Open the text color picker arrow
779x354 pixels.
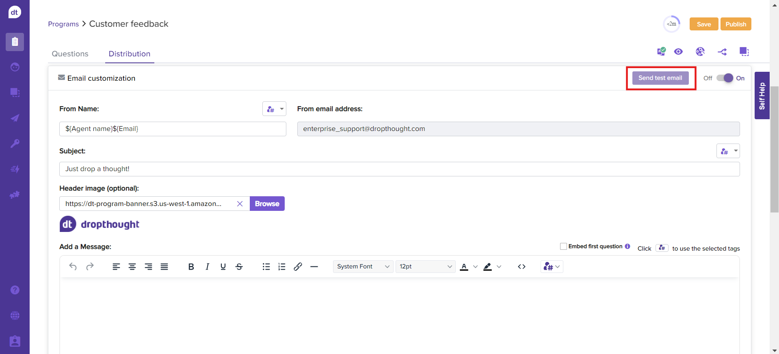click(x=475, y=267)
